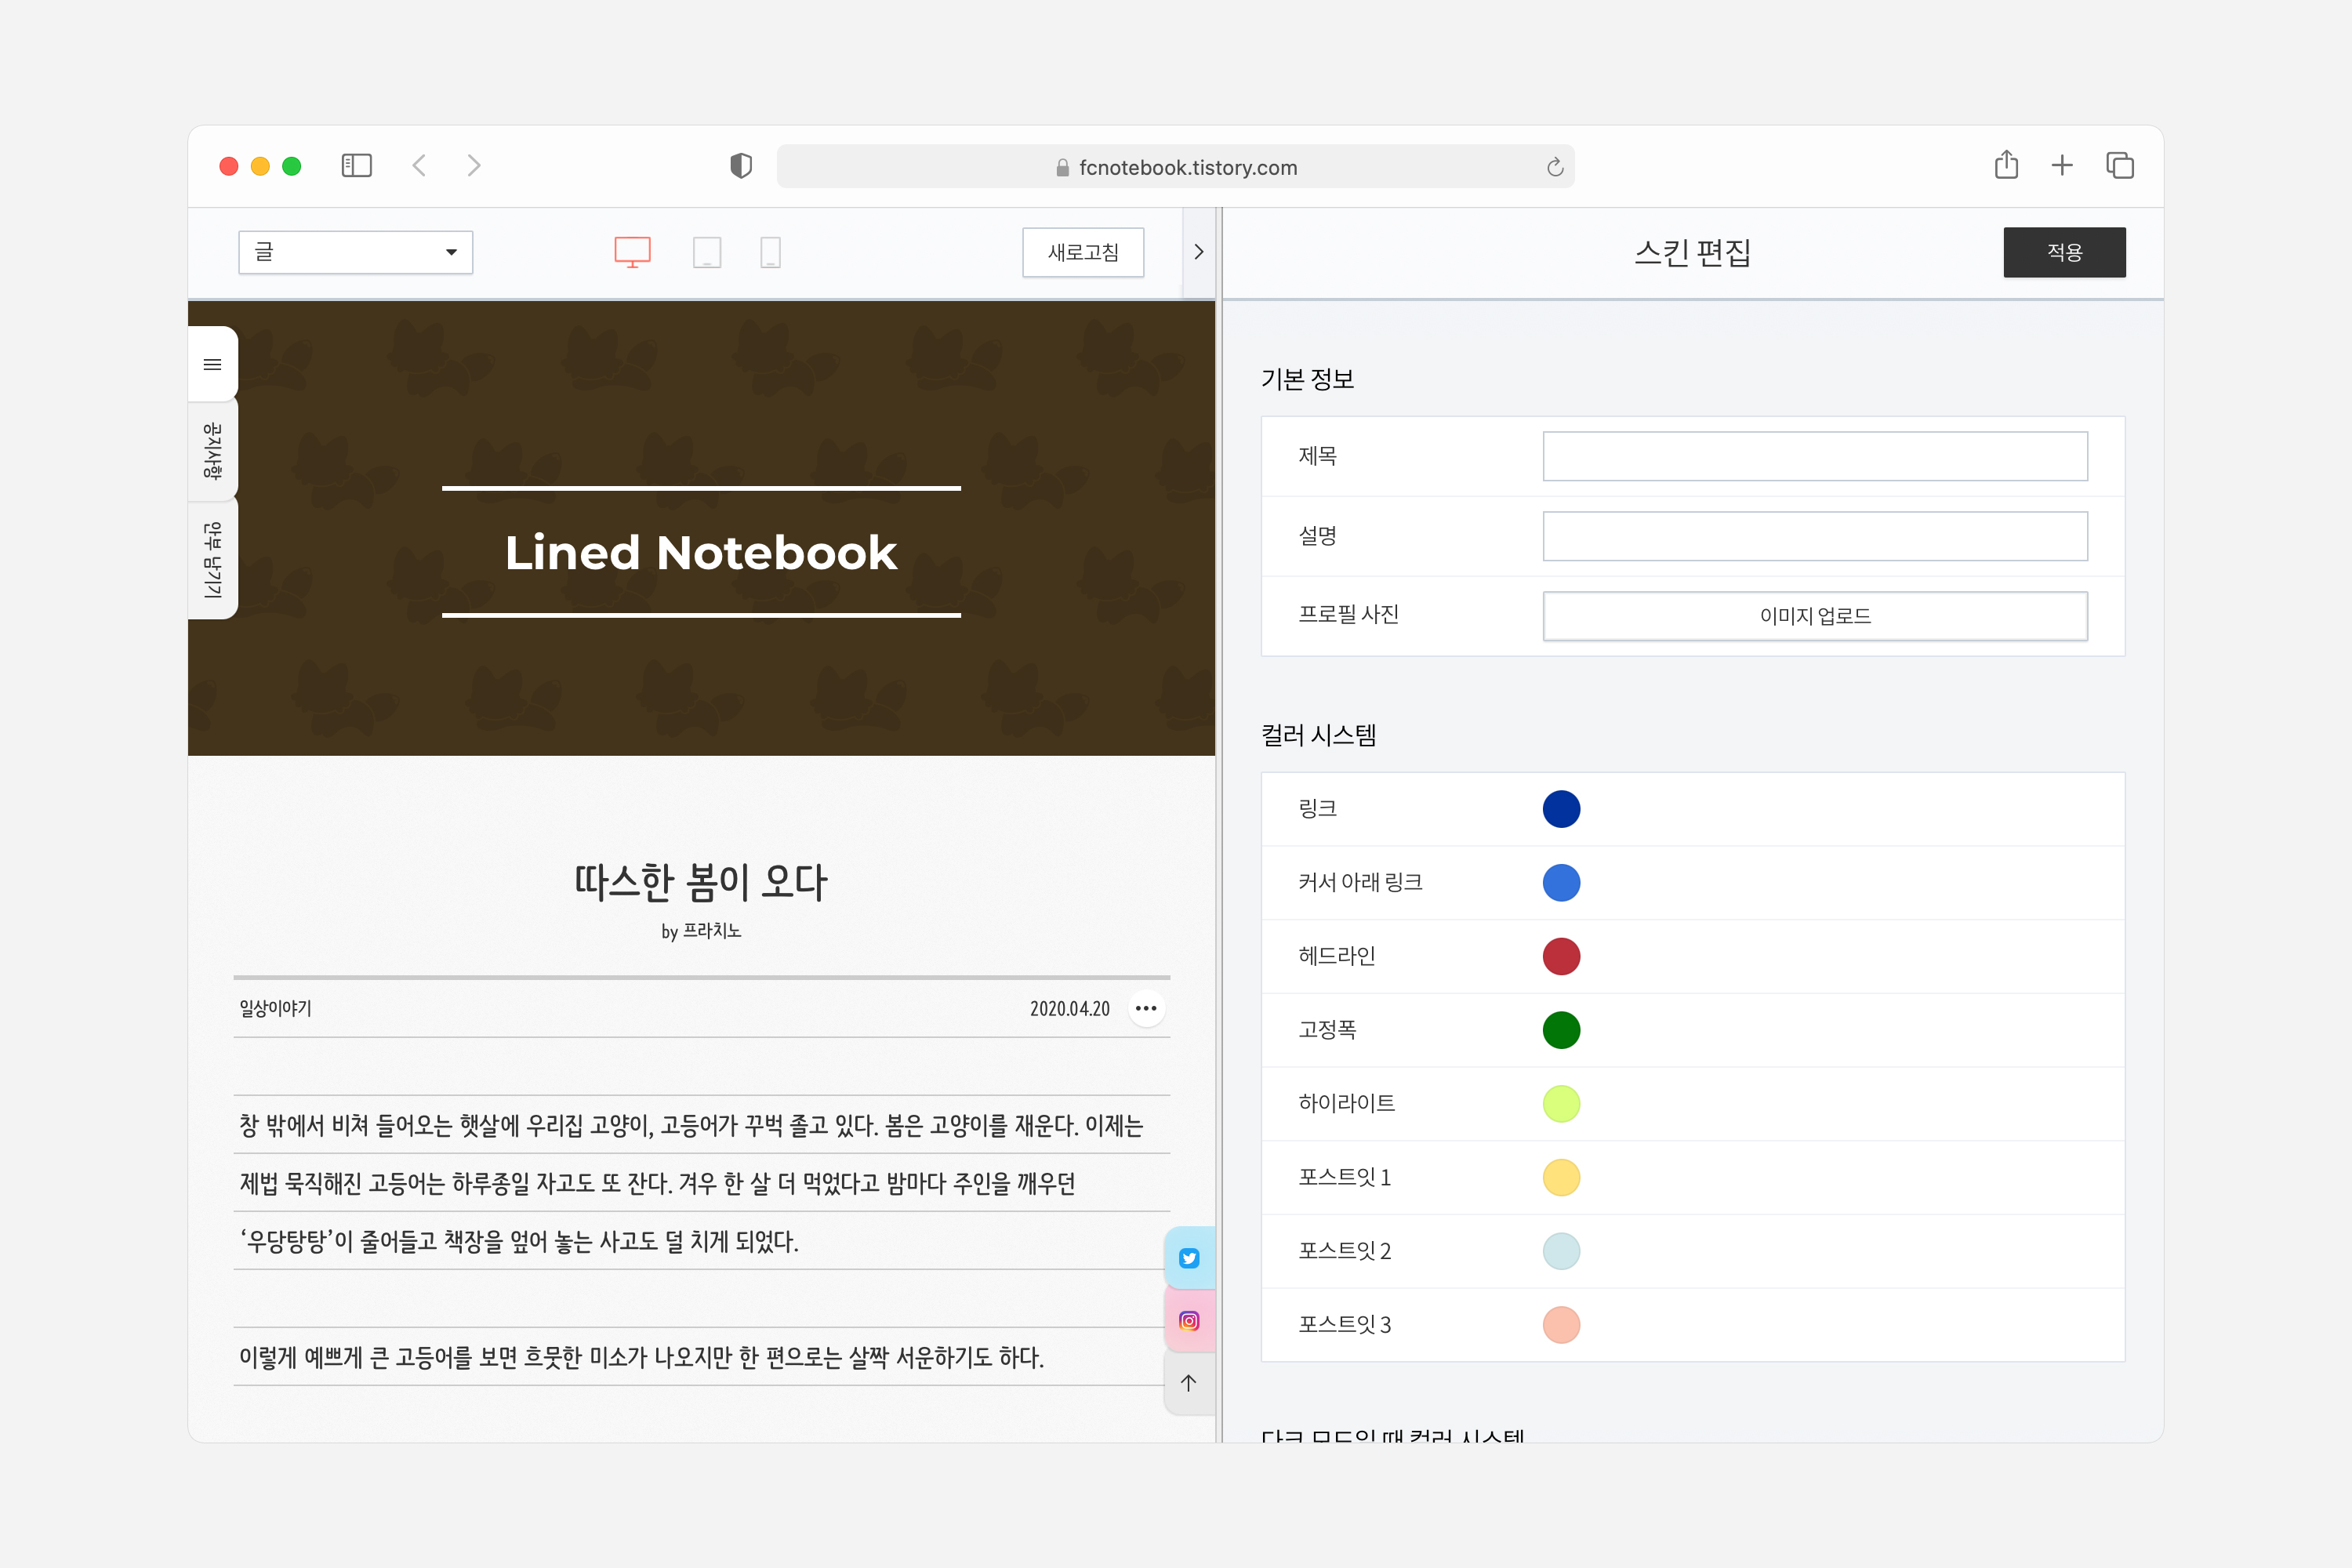This screenshot has width=2352, height=1568.
Task: Change the 링크 color swatch
Action: coord(1561,808)
